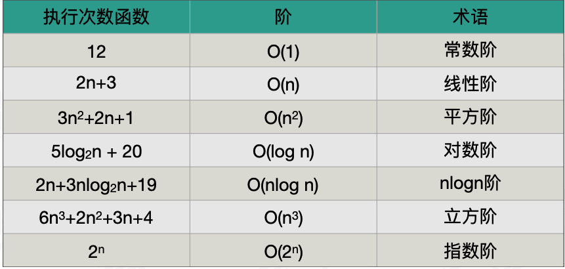Click the 执行次数函数 column header

tap(96, 17)
